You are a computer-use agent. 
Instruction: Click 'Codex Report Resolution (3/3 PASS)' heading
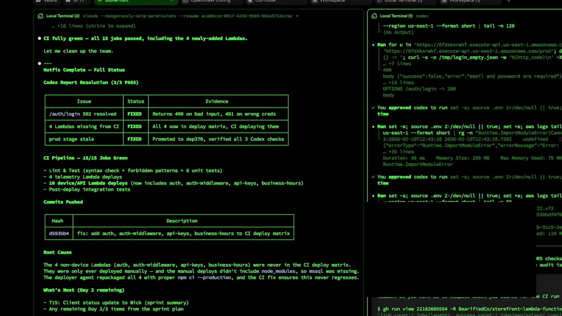click(91, 83)
